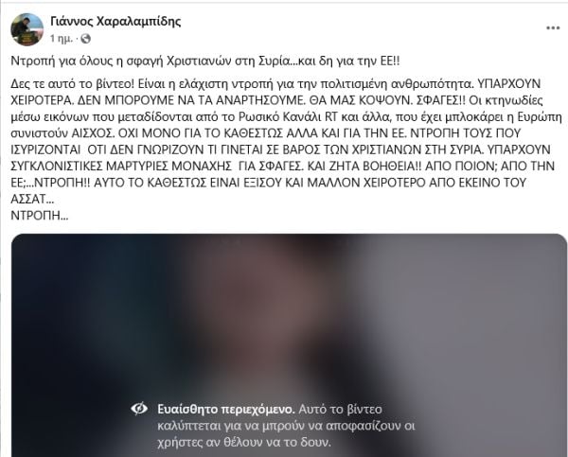The height and width of the screenshot is (457, 568).
Task: Click the 'Ευαίσθητο περιεχόμενο.' bold label
Action: [226, 409]
